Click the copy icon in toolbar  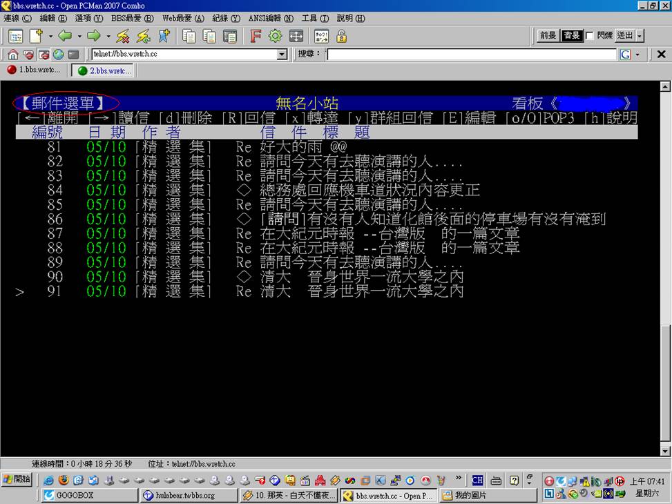pos(189,36)
